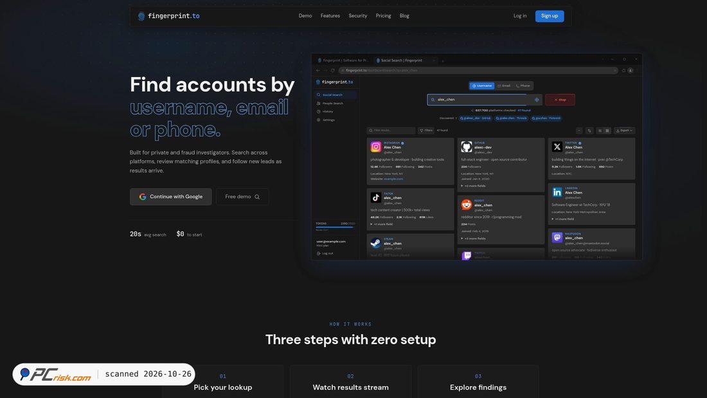
Task: Click the Steam logo on the alex_chen card
Action: pyautogui.click(x=375, y=243)
